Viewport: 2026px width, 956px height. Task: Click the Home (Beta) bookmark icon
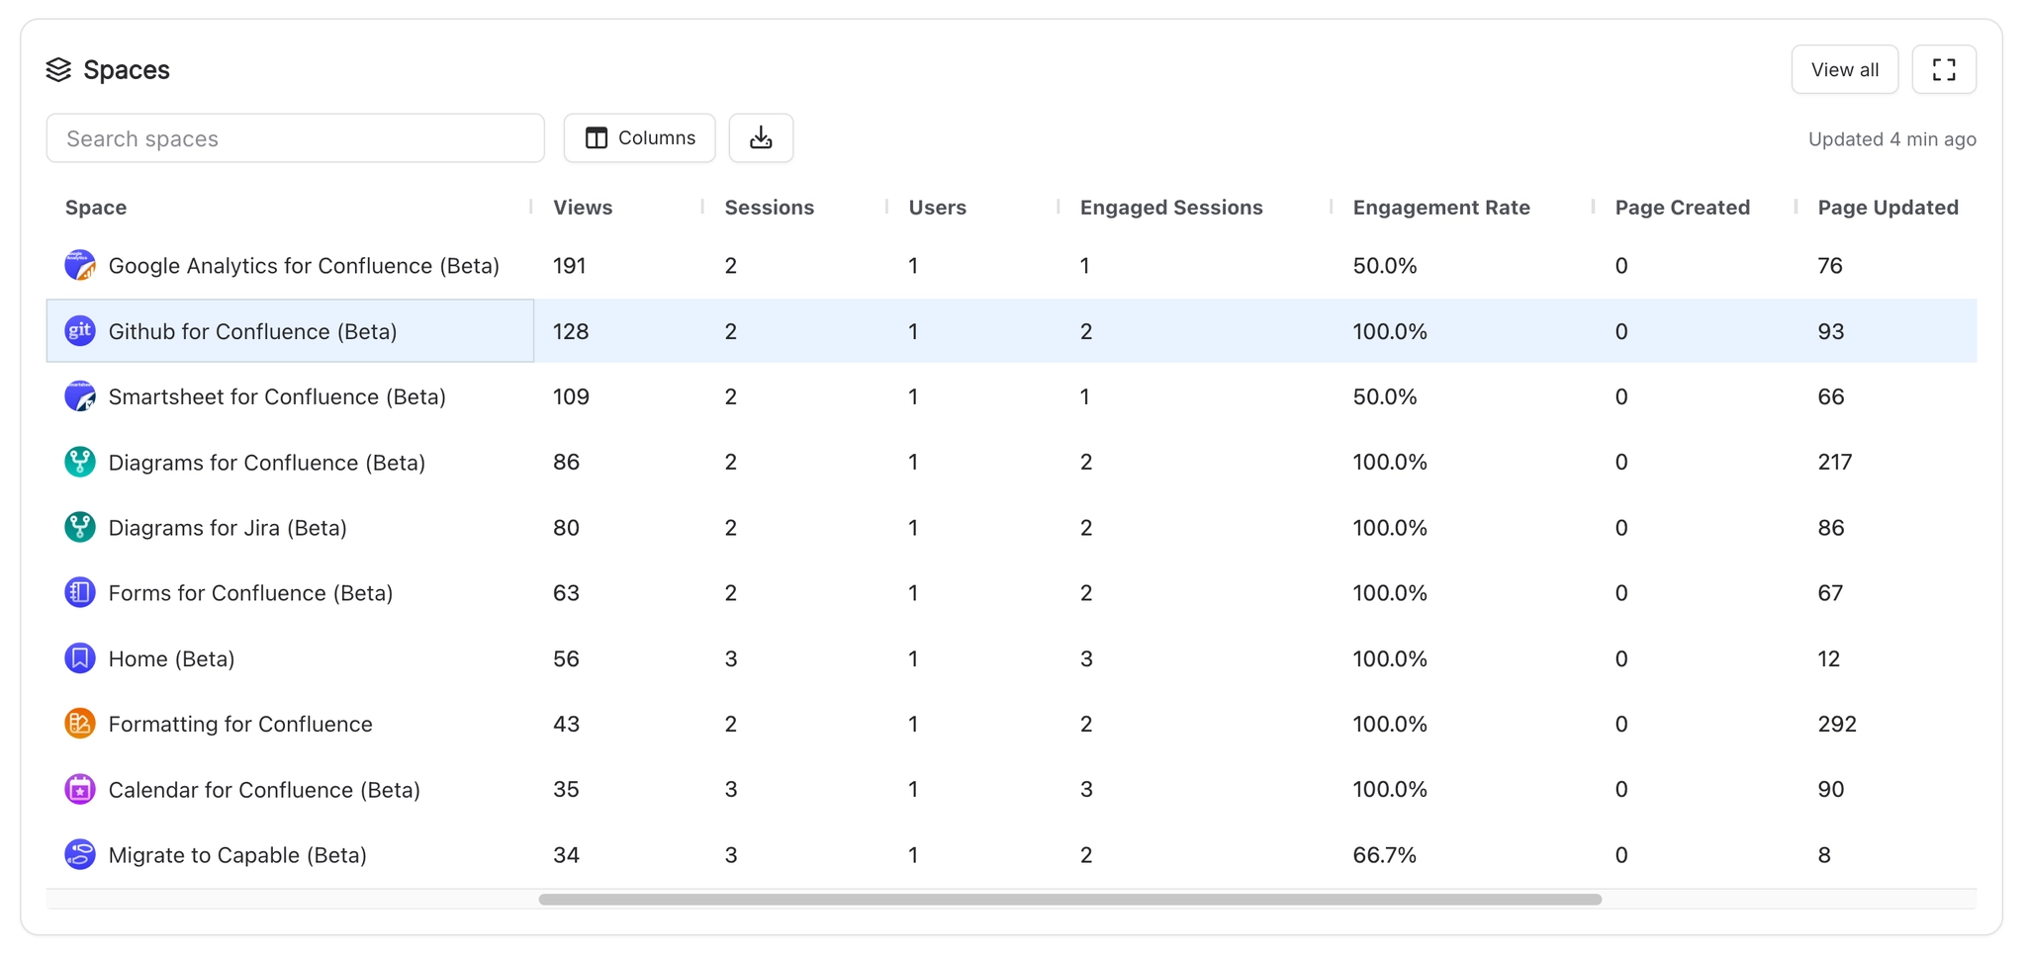(80, 658)
